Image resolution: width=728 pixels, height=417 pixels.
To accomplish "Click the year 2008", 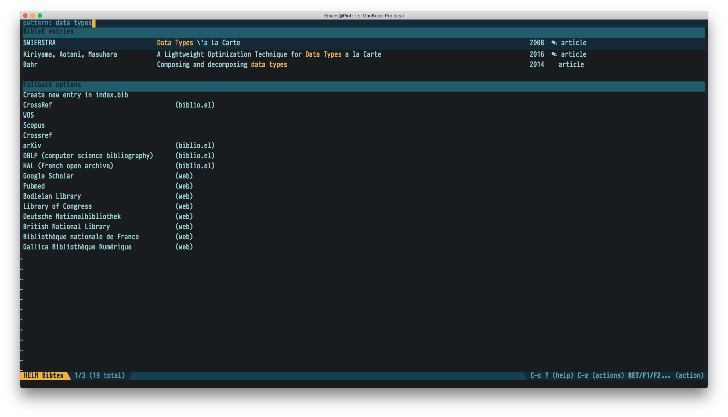I will (x=537, y=43).
